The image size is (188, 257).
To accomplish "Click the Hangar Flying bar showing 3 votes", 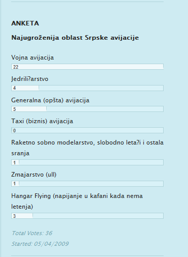I will click(x=87, y=216).
